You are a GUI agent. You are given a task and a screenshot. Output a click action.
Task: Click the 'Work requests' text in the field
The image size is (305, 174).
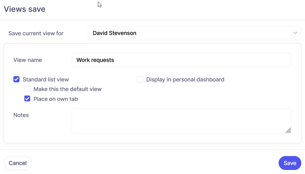click(95, 60)
